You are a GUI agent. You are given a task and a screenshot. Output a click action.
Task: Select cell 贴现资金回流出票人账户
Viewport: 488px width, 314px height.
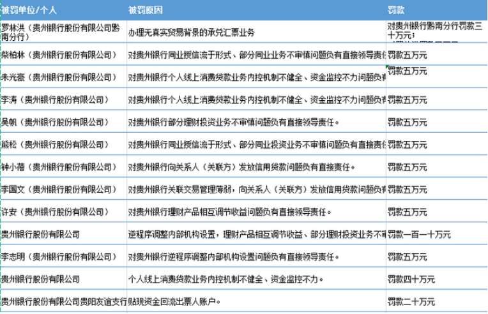click(x=256, y=301)
